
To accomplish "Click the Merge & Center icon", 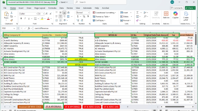I will 68,16.
